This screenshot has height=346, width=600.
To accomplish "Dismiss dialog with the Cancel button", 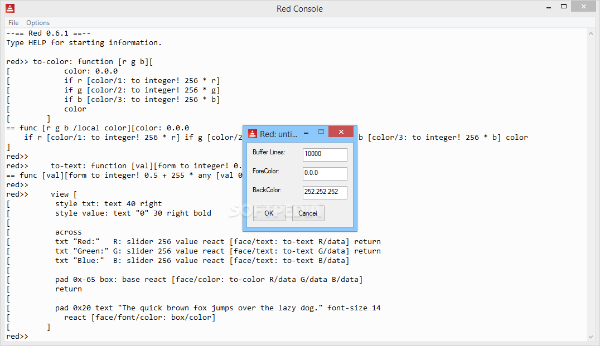I will click(308, 213).
